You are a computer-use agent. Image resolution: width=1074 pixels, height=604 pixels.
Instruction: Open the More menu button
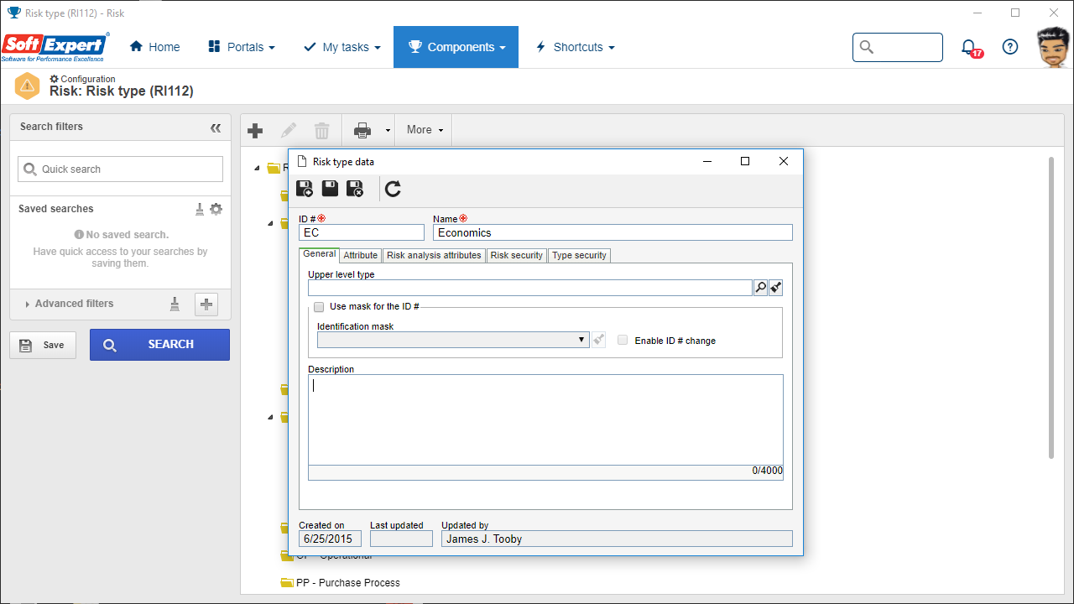[425, 130]
